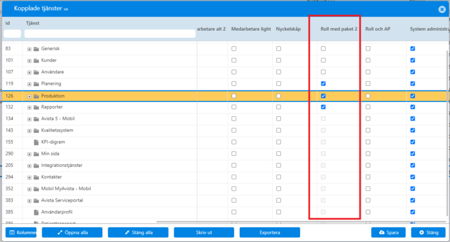
Task: Uncheck Roll med paket 2 for Produktion
Action: tap(323, 96)
